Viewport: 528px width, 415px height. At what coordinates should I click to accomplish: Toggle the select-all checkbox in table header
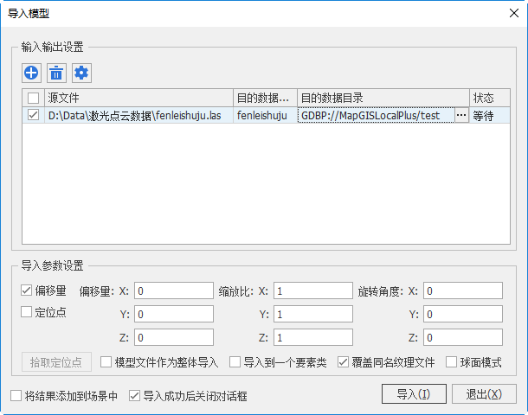coord(33,98)
